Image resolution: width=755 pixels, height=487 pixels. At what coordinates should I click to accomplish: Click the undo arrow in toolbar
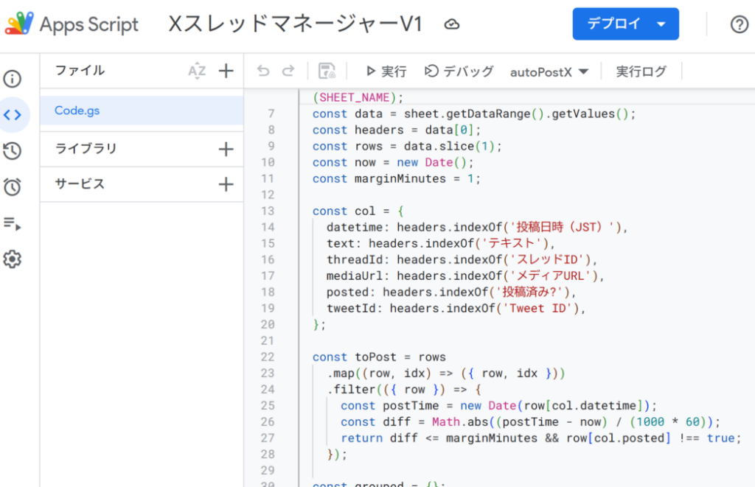[x=263, y=71]
